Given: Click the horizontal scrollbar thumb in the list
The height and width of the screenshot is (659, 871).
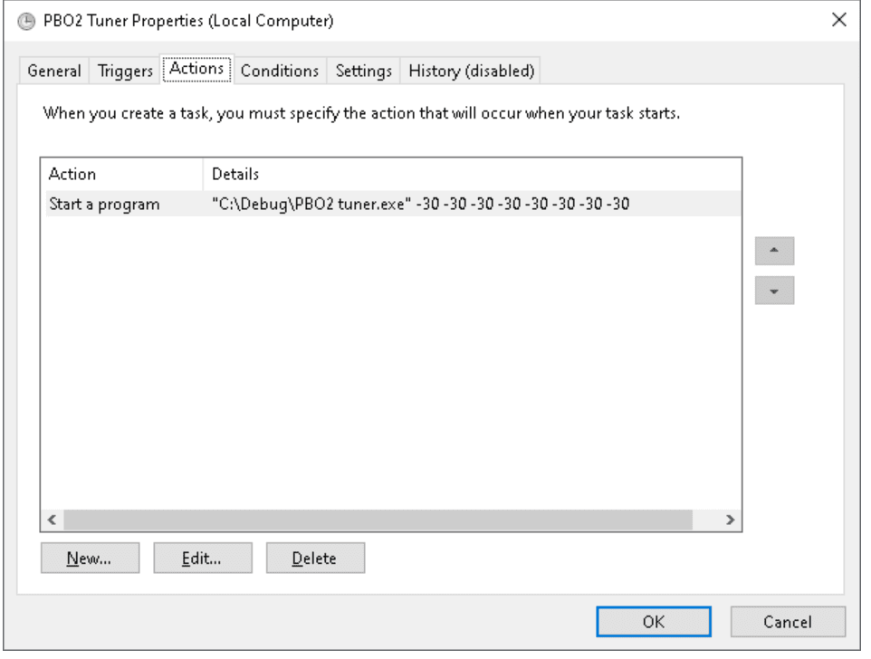Looking at the screenshot, I should 378,521.
